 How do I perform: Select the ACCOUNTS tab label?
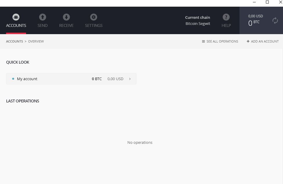(16, 25)
